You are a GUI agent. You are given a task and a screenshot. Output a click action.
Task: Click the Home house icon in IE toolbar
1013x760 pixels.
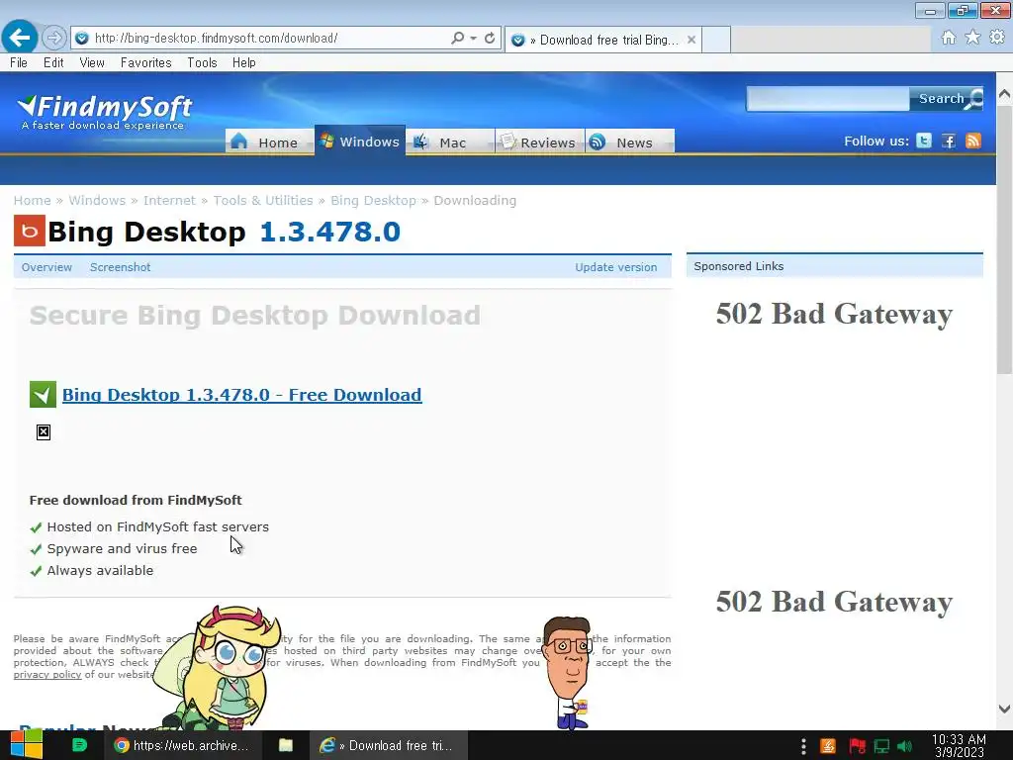pyautogui.click(x=949, y=38)
